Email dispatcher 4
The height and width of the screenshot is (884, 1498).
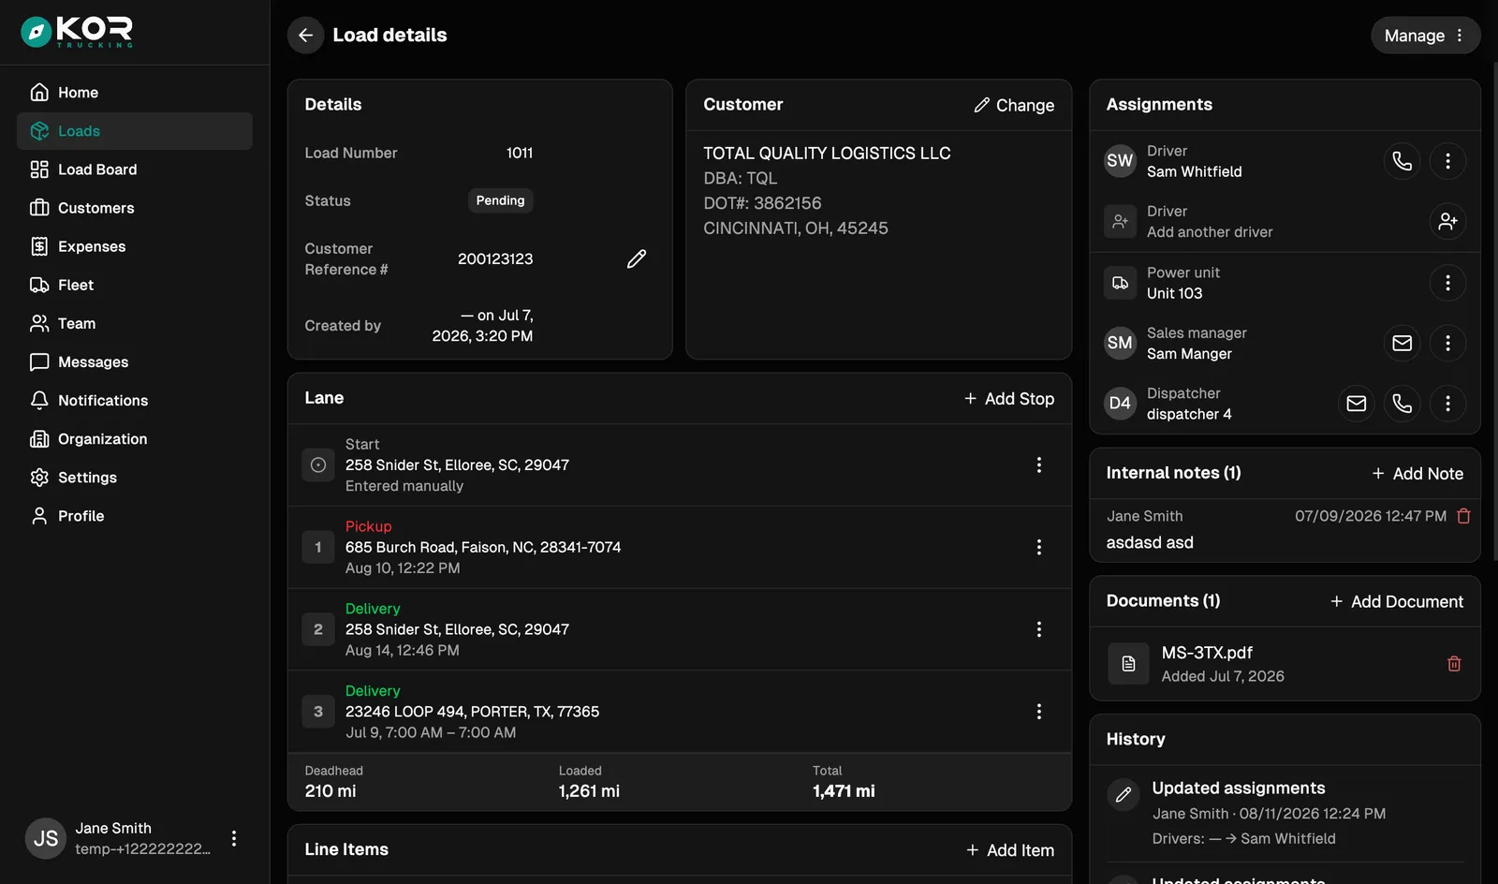pos(1356,404)
